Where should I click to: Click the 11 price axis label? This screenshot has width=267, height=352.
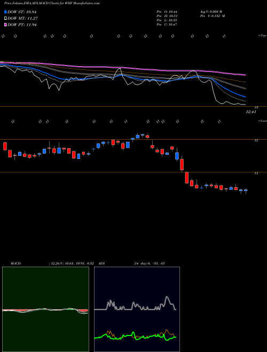[256, 173]
